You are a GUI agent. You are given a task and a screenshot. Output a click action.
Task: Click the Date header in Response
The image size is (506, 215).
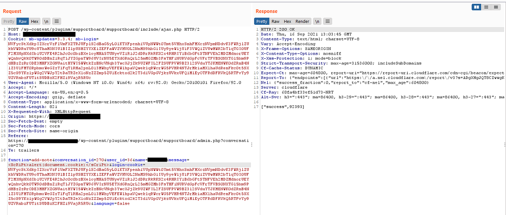(307, 34)
